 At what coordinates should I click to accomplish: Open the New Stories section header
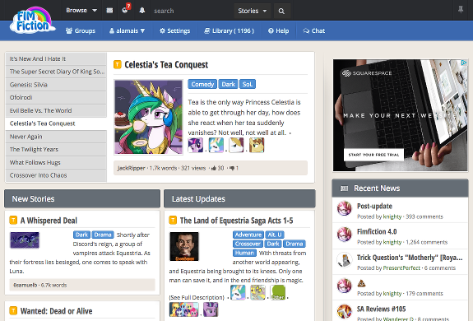tap(82, 199)
